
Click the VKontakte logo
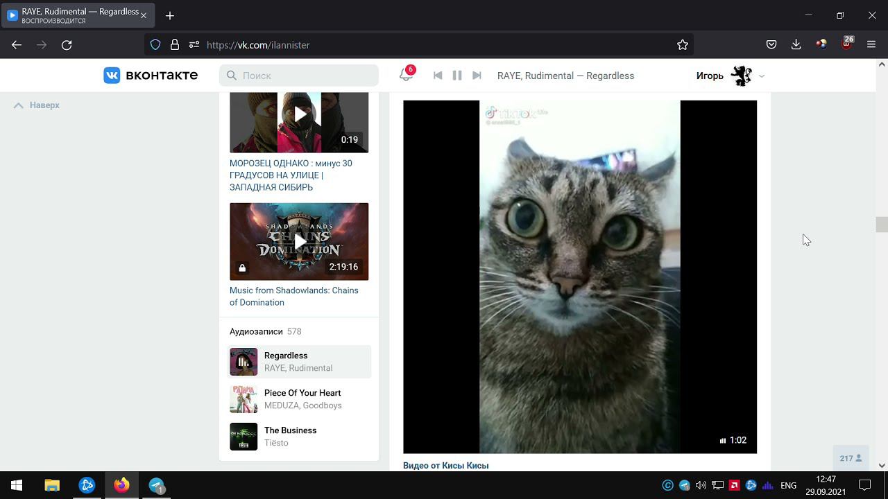[x=151, y=76]
